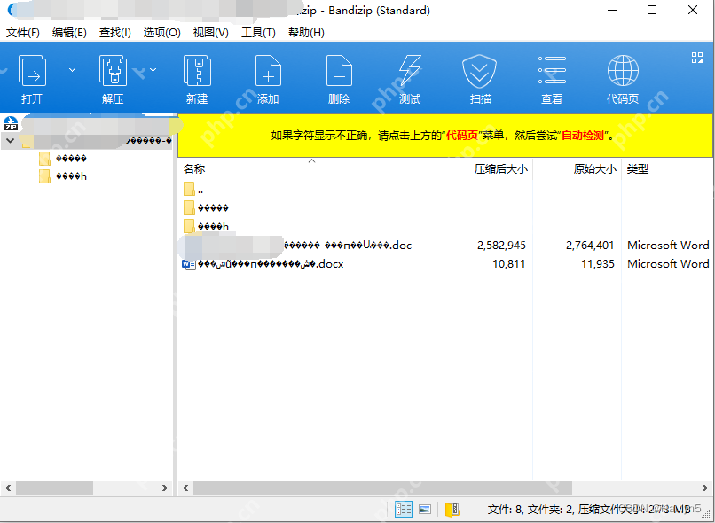Image resolution: width=715 pixels, height=523 pixels.
Task: Sort by 名称 column header
Action: 310,169
